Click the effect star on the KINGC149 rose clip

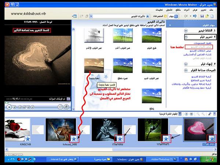[x=27, y=139]
